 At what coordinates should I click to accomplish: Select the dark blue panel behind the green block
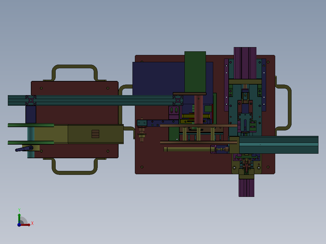click(x=158, y=79)
